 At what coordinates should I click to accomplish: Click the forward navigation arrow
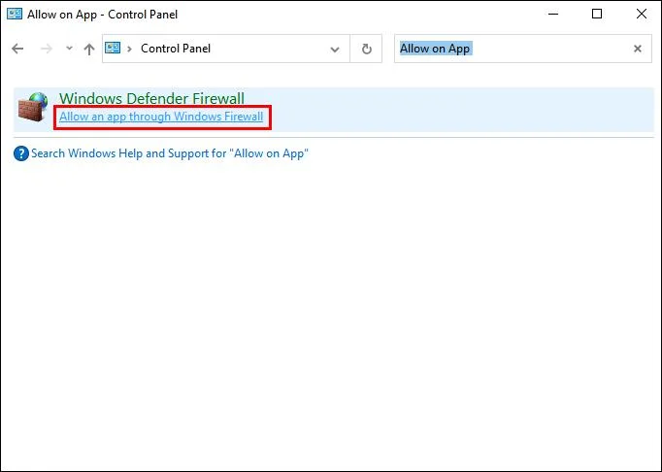point(46,49)
